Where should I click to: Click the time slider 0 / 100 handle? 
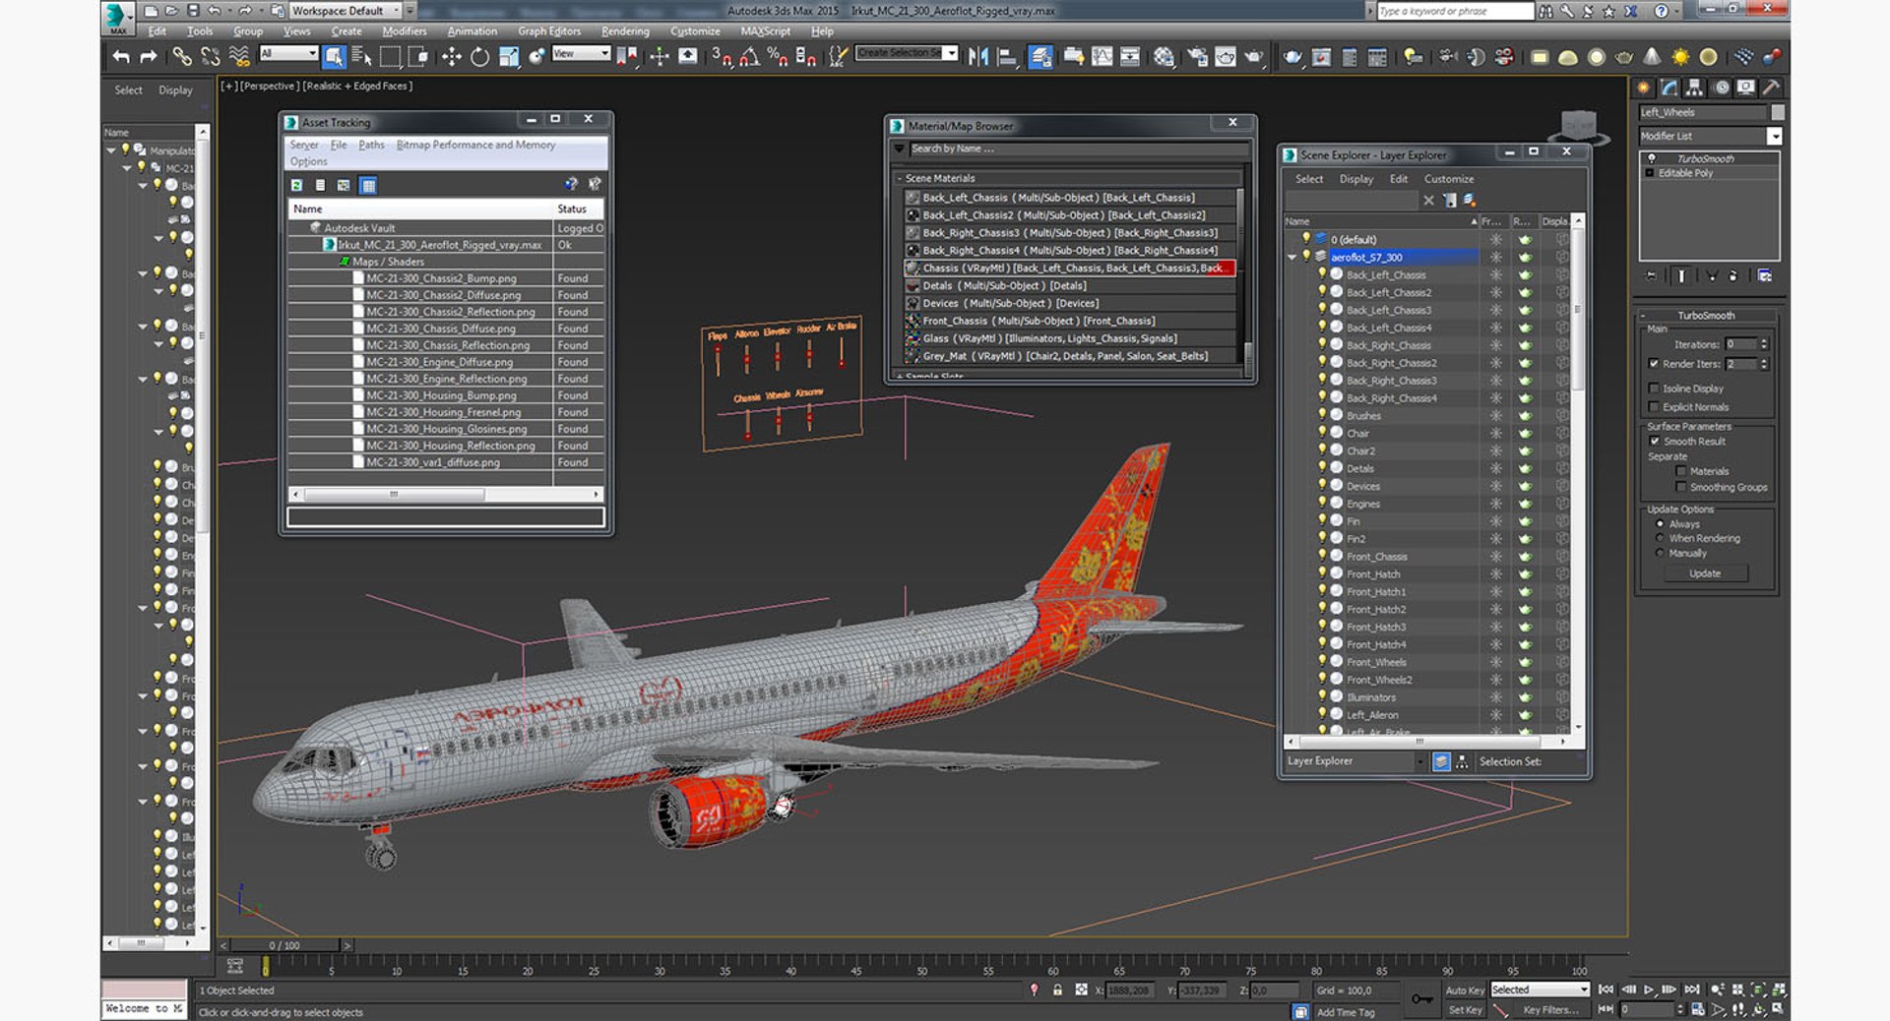[285, 945]
